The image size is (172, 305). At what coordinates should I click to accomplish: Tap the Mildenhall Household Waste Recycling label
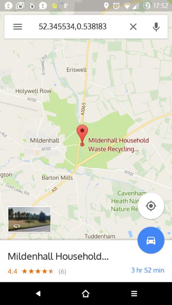pyautogui.click(x=119, y=145)
